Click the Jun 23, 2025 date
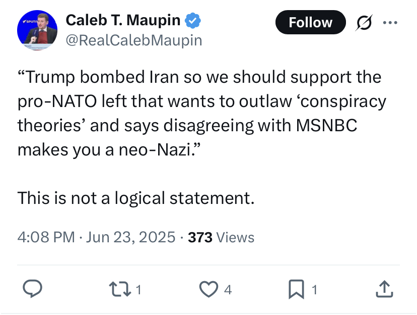The image size is (417, 315). coord(130,237)
